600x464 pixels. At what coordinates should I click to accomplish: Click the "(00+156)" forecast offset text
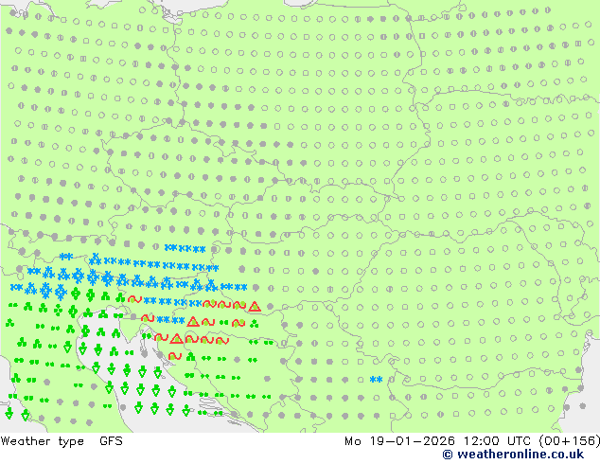point(570,441)
